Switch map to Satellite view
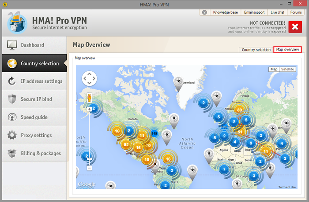Viewport: 309px width, 202px height. [287, 69]
